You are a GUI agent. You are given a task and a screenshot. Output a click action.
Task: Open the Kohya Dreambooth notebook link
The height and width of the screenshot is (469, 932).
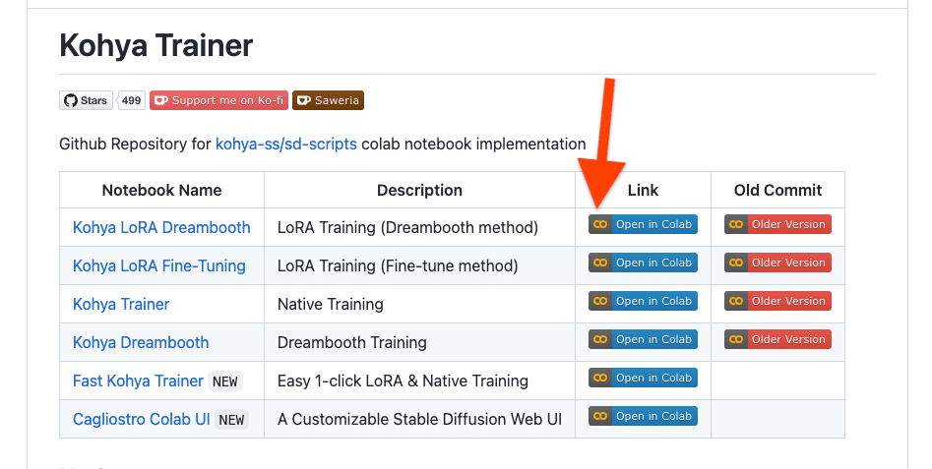click(141, 342)
